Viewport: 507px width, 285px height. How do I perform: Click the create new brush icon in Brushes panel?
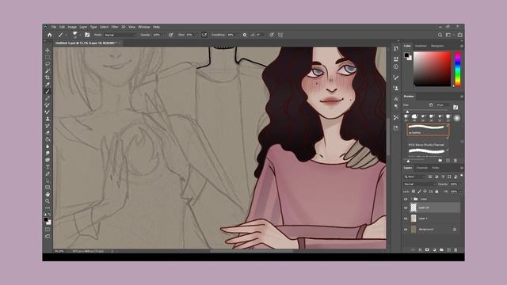tap(448, 160)
